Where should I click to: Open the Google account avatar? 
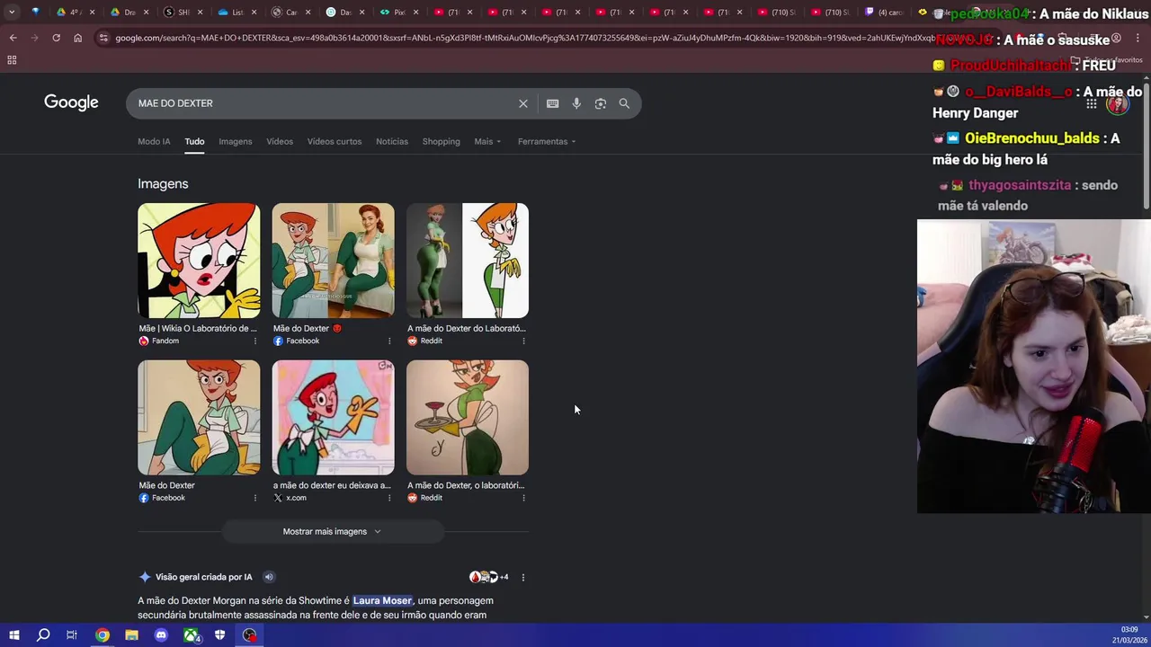pos(1118,103)
